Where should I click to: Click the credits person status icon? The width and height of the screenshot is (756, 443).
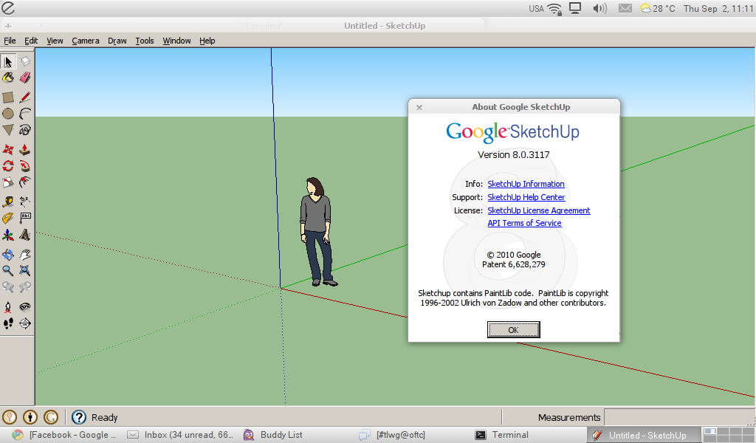(x=30, y=417)
